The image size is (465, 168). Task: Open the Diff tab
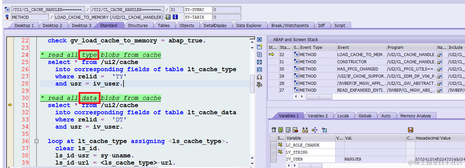point(322,25)
